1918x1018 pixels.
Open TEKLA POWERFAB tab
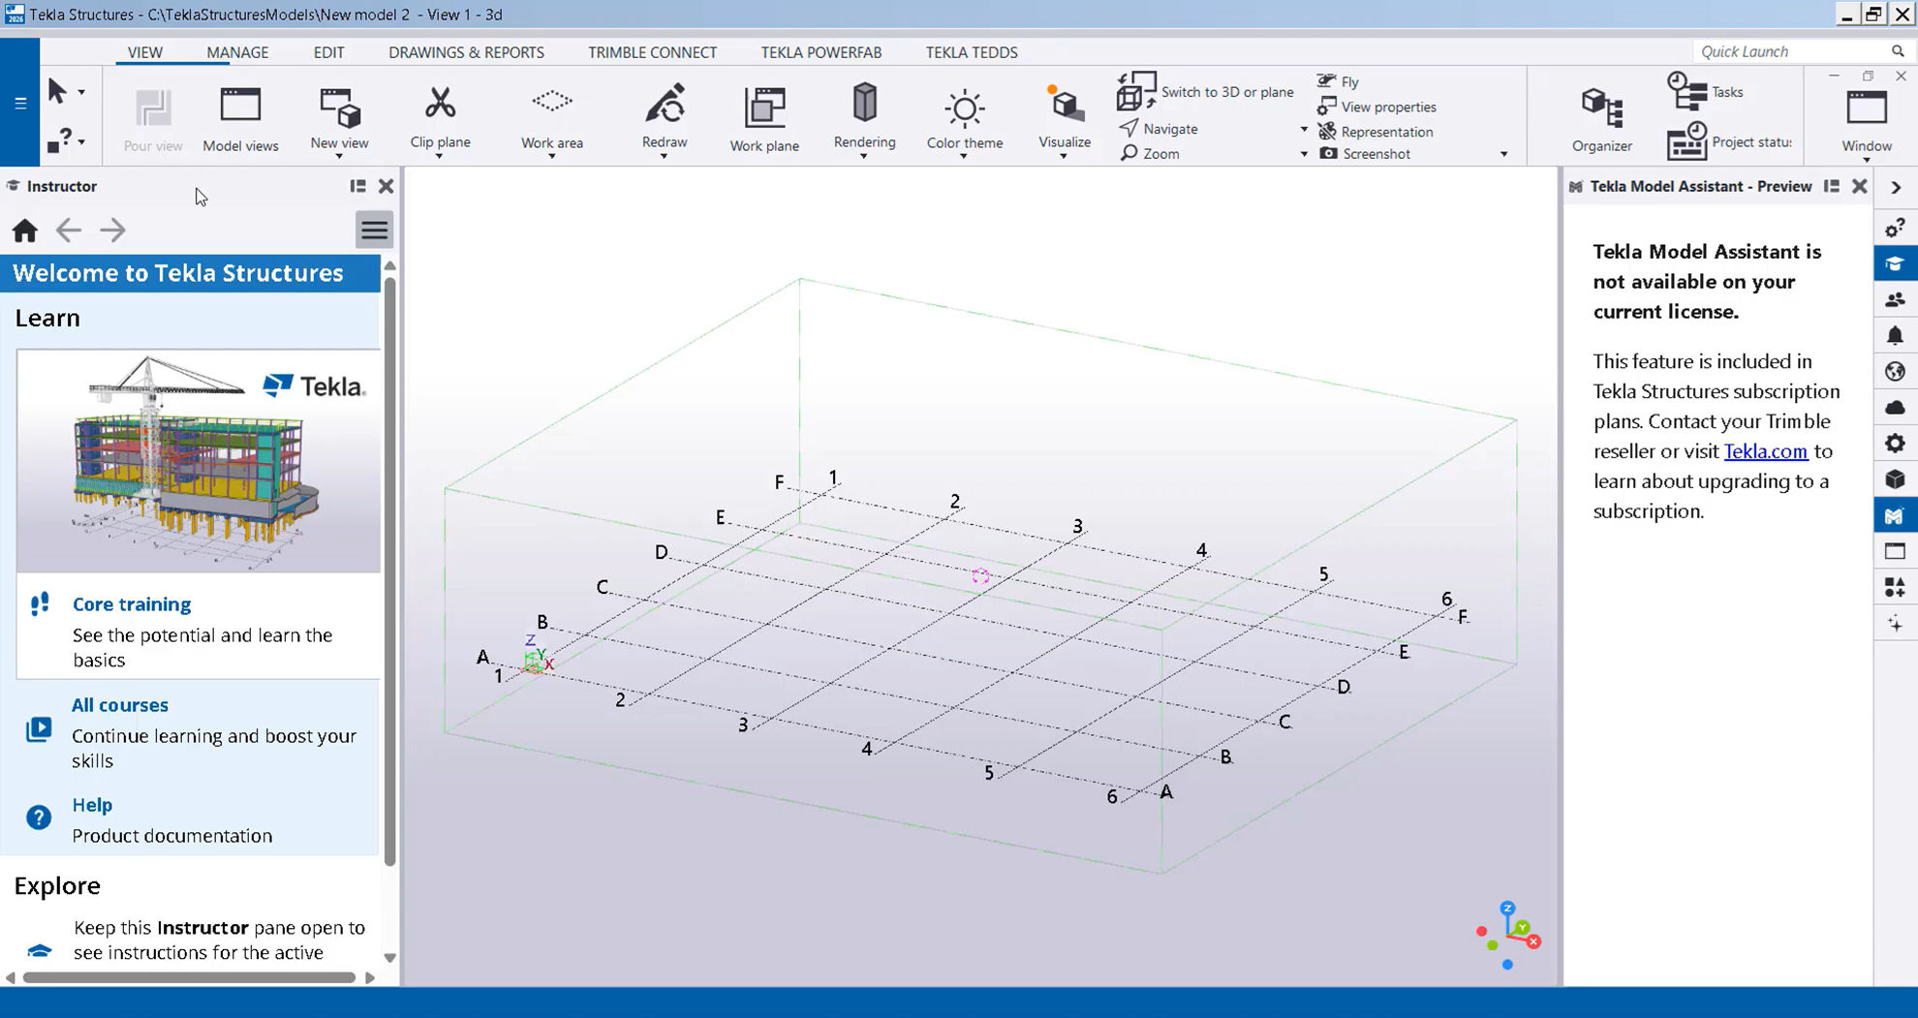click(820, 52)
